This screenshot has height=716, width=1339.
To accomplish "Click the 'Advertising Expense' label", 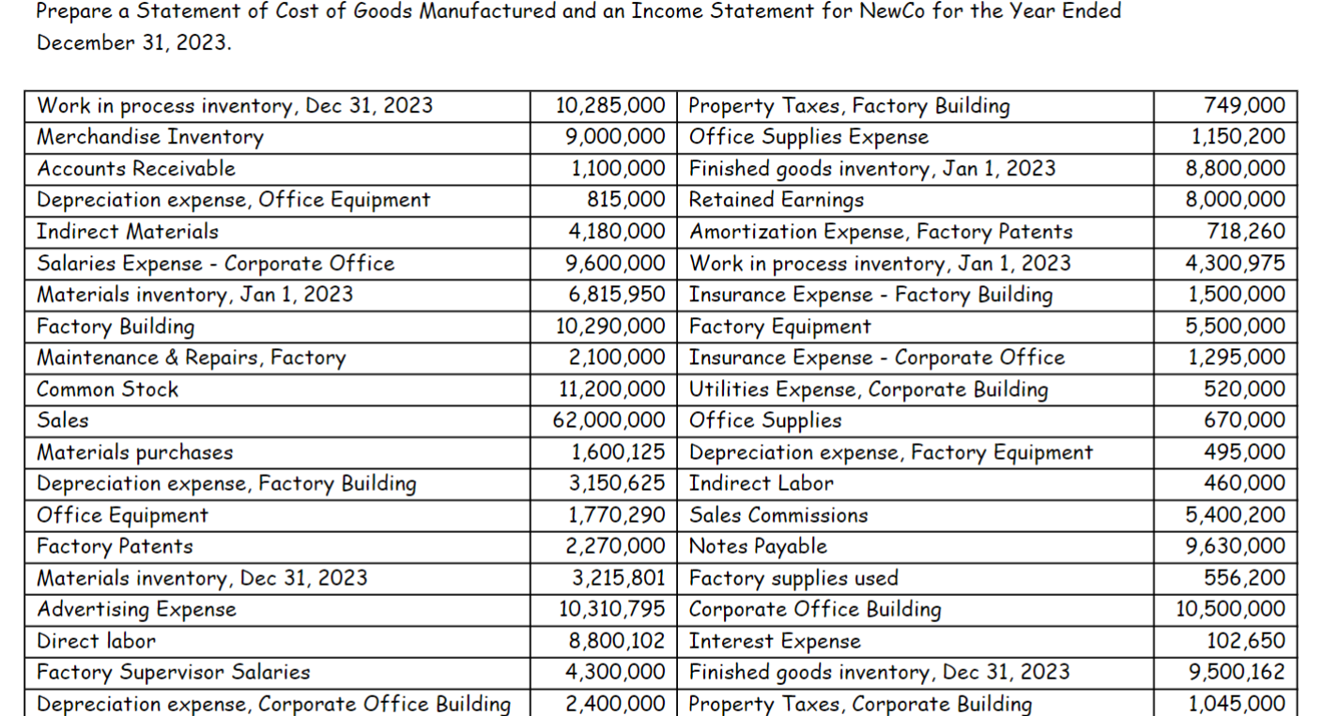I will (x=136, y=610).
